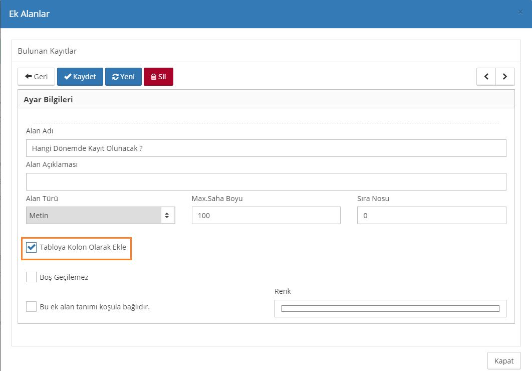532x371 pixels.
Task: Go to previous record with left chevron
Action: click(x=486, y=77)
